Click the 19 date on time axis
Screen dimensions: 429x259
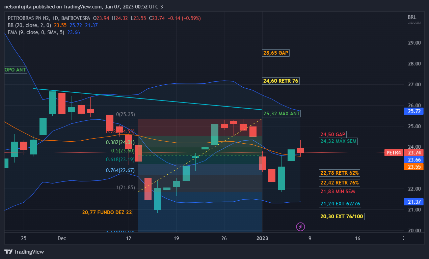click(177, 238)
